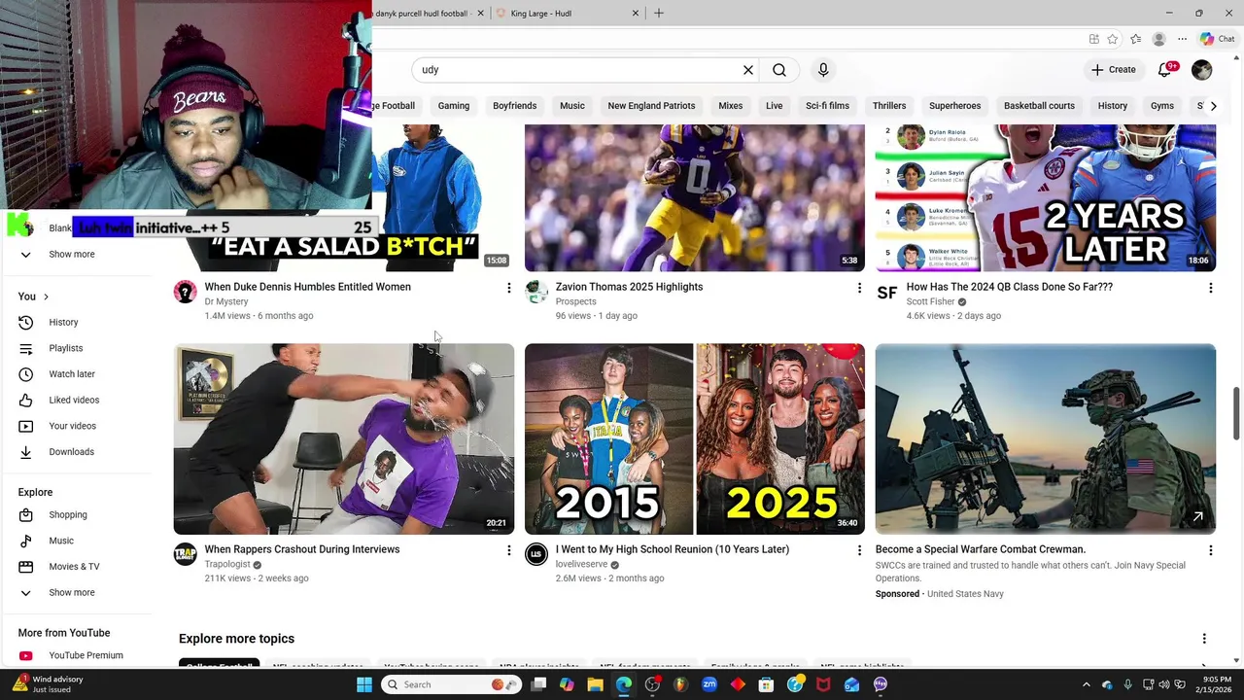
Task: Select the New England Patriots chip
Action: coord(651,106)
